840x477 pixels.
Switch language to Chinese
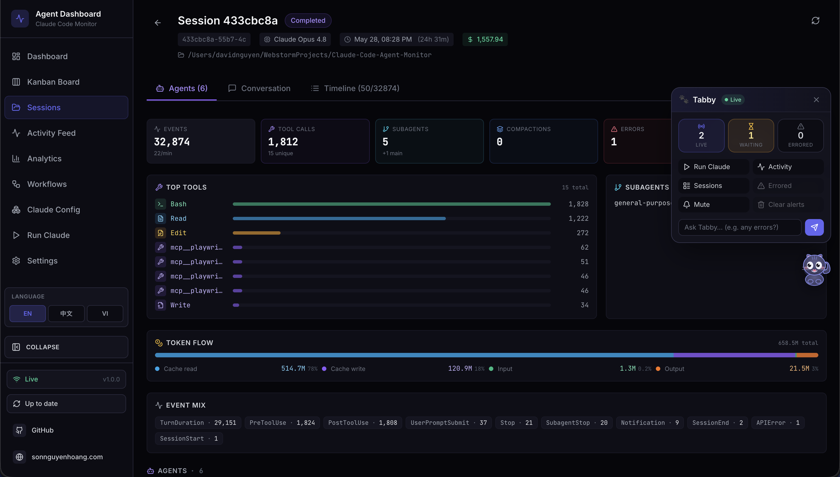click(x=66, y=313)
